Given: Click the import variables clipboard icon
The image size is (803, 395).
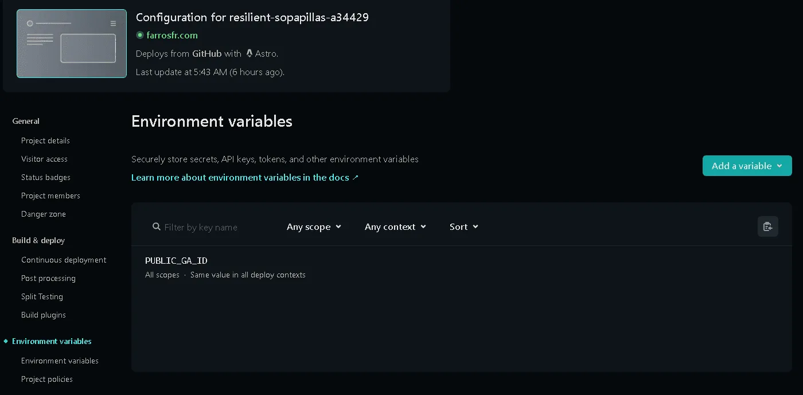Looking at the screenshot, I should pos(767,226).
